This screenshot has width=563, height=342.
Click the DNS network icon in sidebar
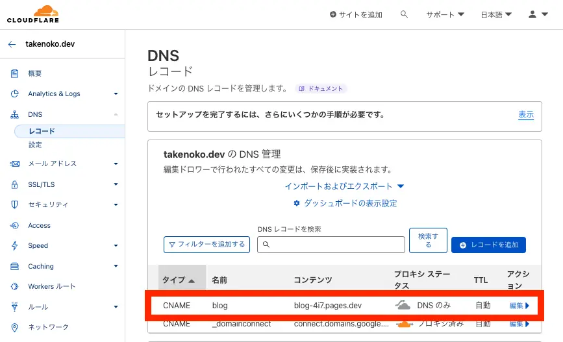point(14,114)
